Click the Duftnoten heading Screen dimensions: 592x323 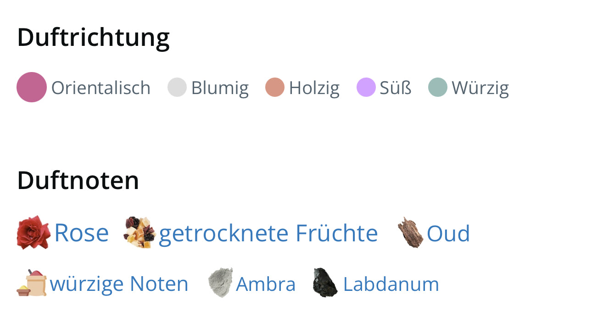coord(78,180)
